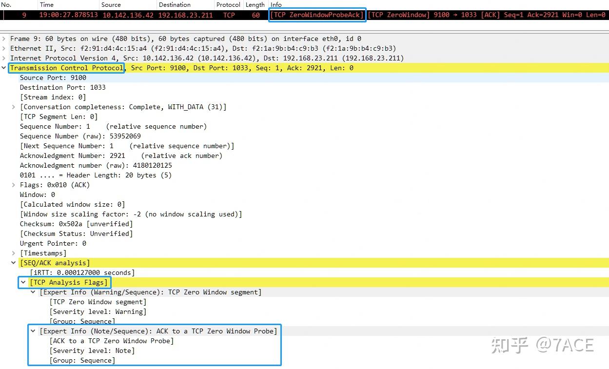Click the Protocol column header
This screenshot has width=609, height=369.
228,4
